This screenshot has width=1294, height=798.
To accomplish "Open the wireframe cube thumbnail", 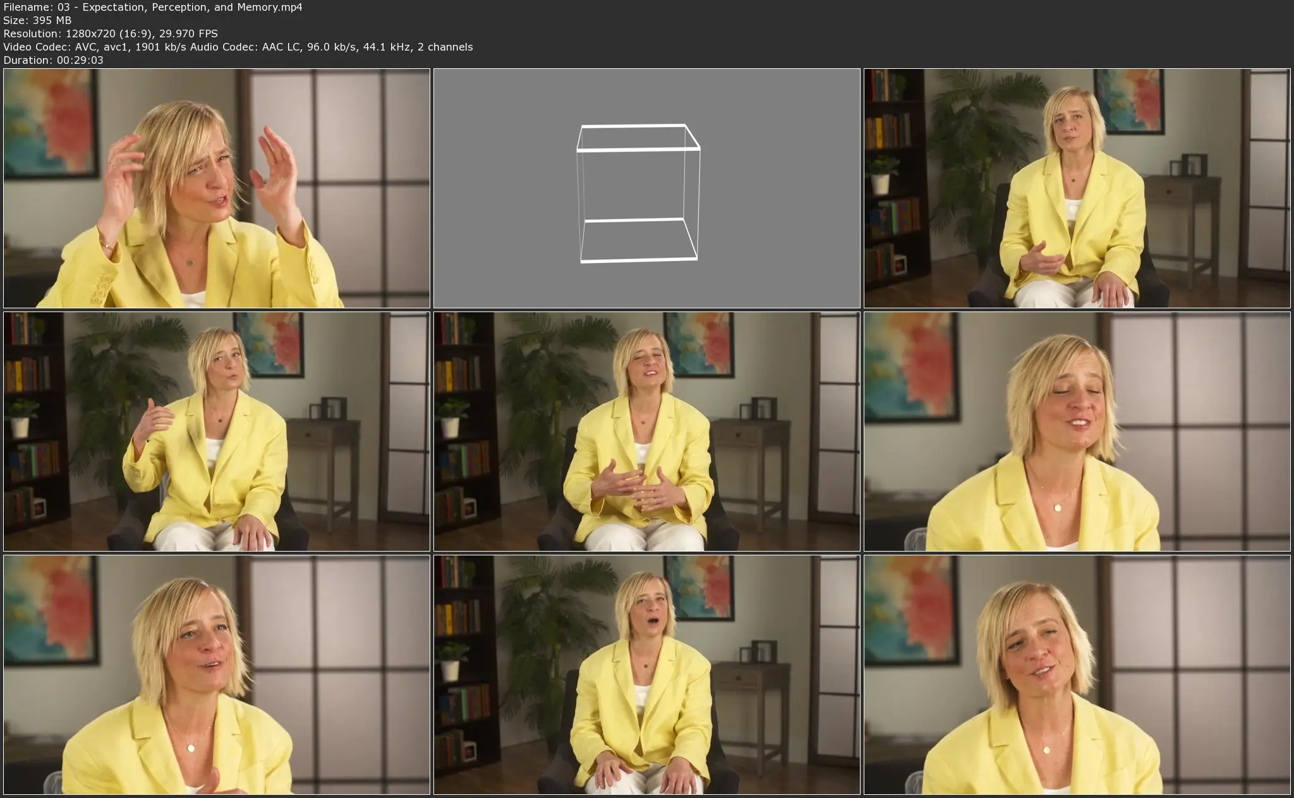I will [x=646, y=188].
